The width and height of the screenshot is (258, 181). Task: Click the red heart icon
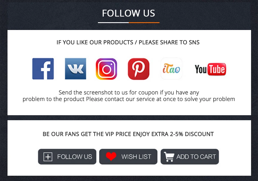(111, 156)
